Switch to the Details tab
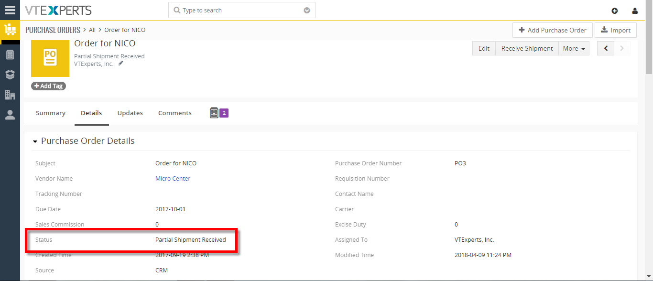Image resolution: width=653 pixels, height=281 pixels. point(91,113)
